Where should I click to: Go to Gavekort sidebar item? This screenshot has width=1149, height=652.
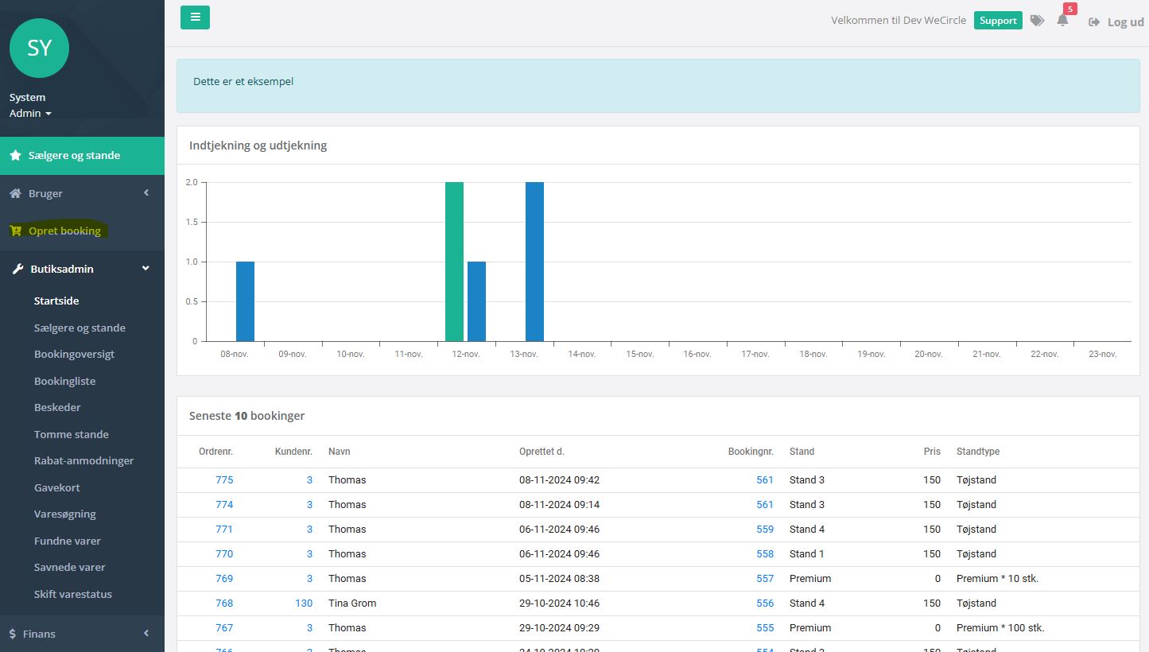56,487
